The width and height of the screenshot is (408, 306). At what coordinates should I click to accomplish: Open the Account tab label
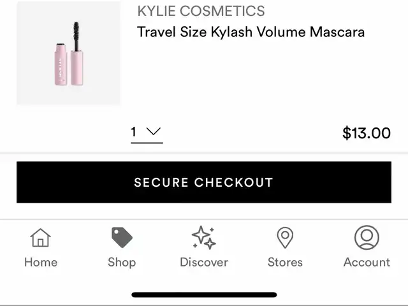tap(367, 262)
